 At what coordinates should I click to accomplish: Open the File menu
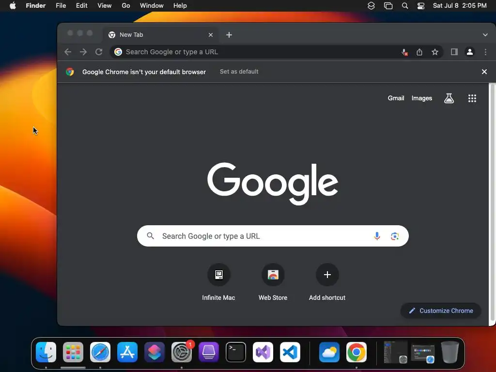tap(61, 6)
